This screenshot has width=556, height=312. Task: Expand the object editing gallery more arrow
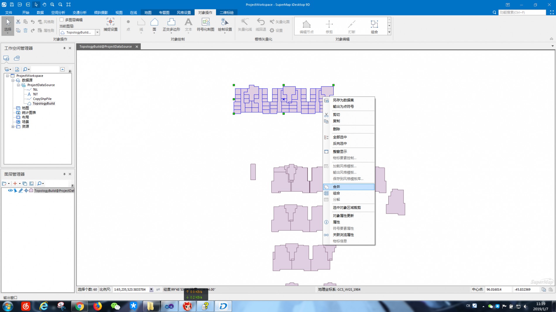click(389, 32)
